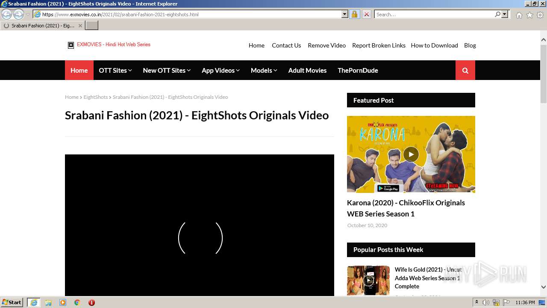Click the vertical scrollbar thumb
The image size is (547, 308).
[x=544, y=73]
